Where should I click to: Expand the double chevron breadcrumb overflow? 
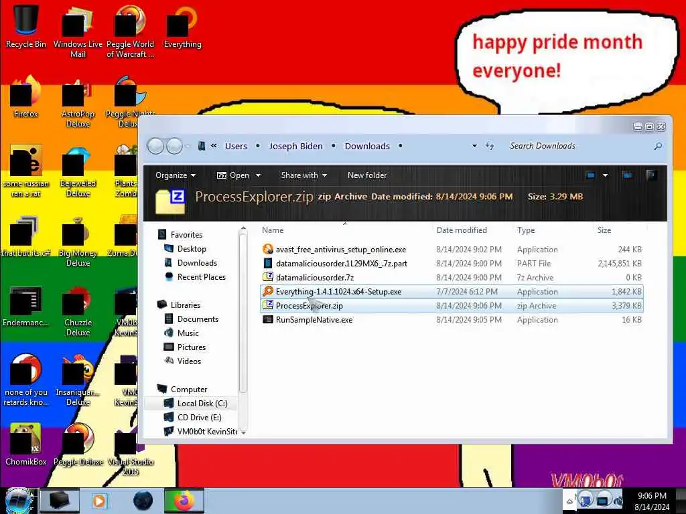pyautogui.click(x=214, y=146)
